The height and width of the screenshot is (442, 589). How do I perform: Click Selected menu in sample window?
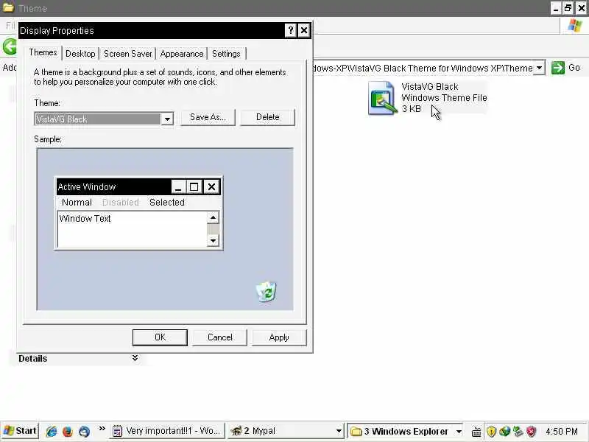pyautogui.click(x=167, y=202)
